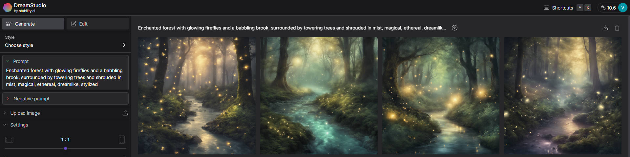Collapse the Settings section

pyautogui.click(x=65, y=125)
